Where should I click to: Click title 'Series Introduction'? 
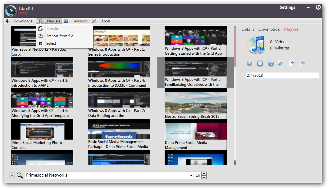104,54
